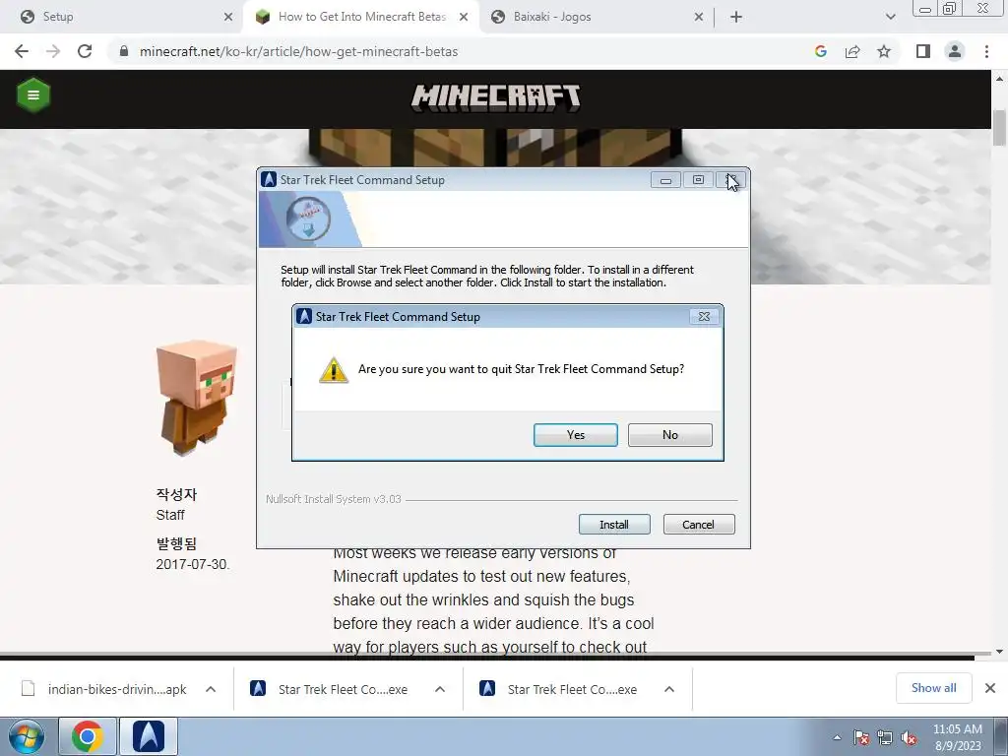Click the Staff author name text
Screen dimensions: 1008x756
[169, 515]
